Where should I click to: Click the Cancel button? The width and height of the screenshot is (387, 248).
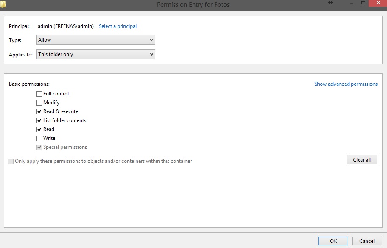point(367,241)
